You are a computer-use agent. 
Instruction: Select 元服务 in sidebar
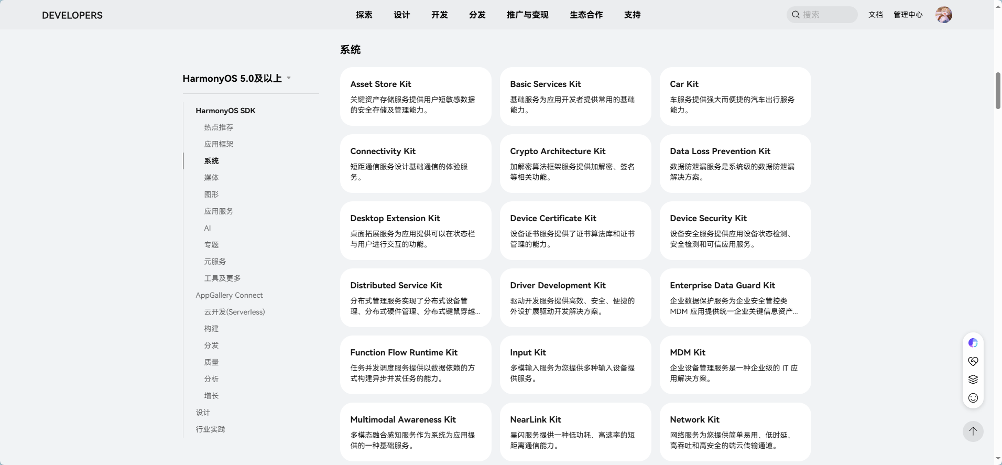pos(215,262)
